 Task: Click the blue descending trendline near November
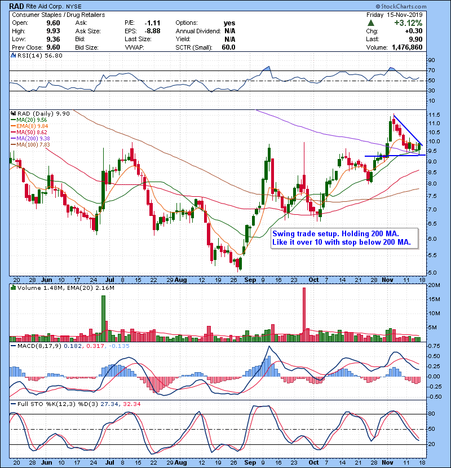[407, 130]
